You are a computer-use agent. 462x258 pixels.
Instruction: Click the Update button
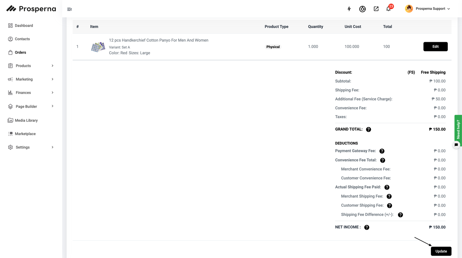(x=441, y=251)
